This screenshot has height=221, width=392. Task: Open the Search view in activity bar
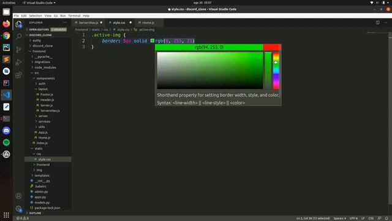click(18, 37)
